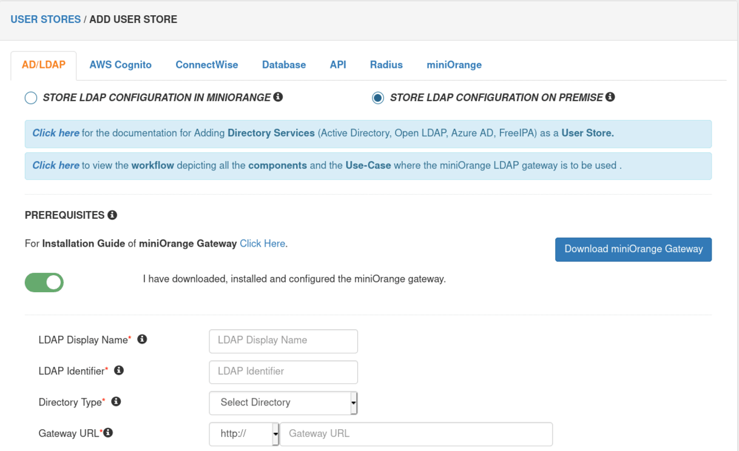This screenshot has height=451, width=739.
Task: Select Store LDAP Configuration in miniOrange radio
Action: coord(31,98)
